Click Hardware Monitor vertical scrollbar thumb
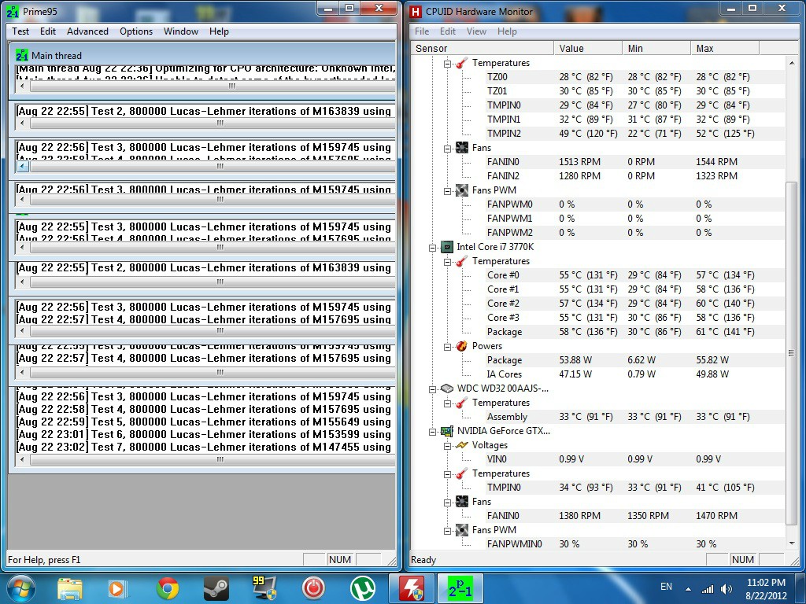 point(791,353)
